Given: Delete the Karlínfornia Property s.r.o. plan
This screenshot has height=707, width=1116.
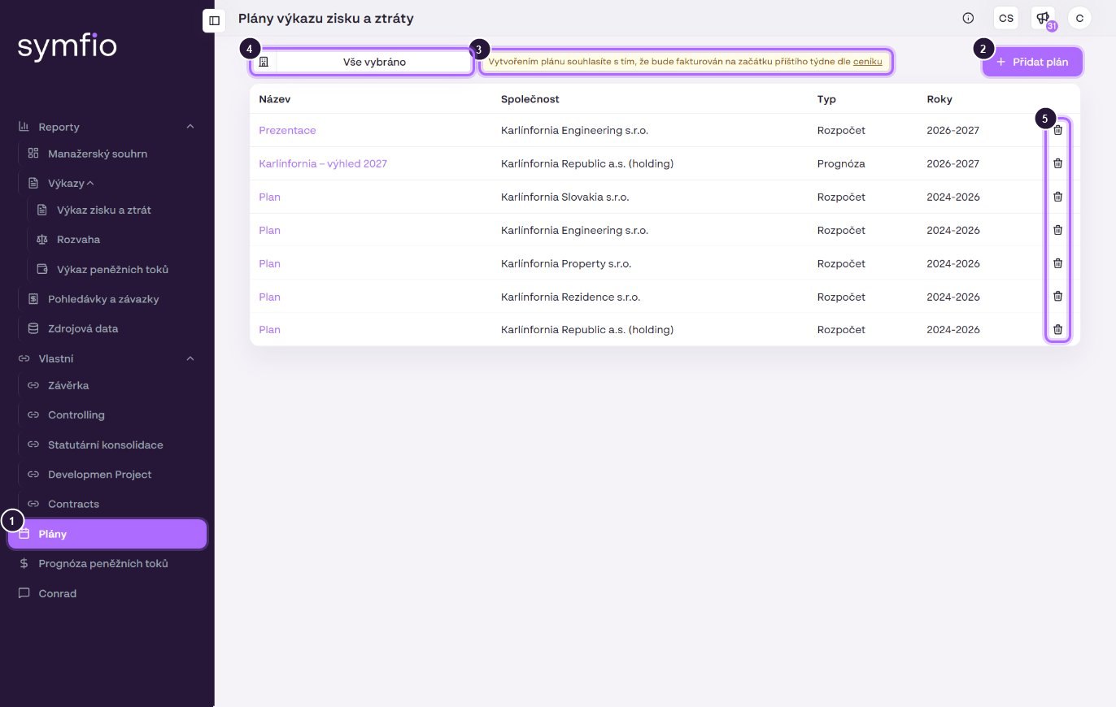Looking at the screenshot, I should tap(1057, 263).
